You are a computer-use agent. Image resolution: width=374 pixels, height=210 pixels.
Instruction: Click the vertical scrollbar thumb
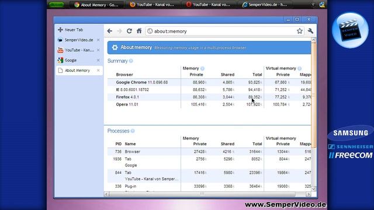pyautogui.click(x=314, y=95)
